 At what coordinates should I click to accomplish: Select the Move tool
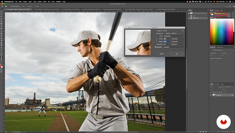[1, 12]
